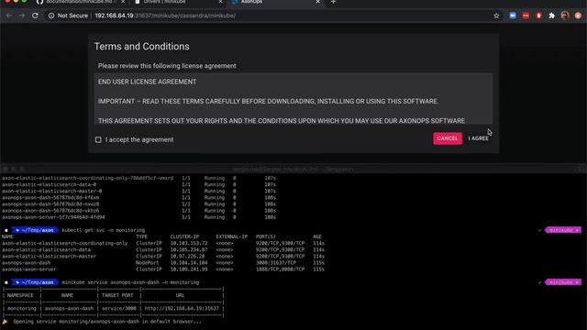Click the NodePort type cell in terminal
587x330 pixels.
coord(148,263)
